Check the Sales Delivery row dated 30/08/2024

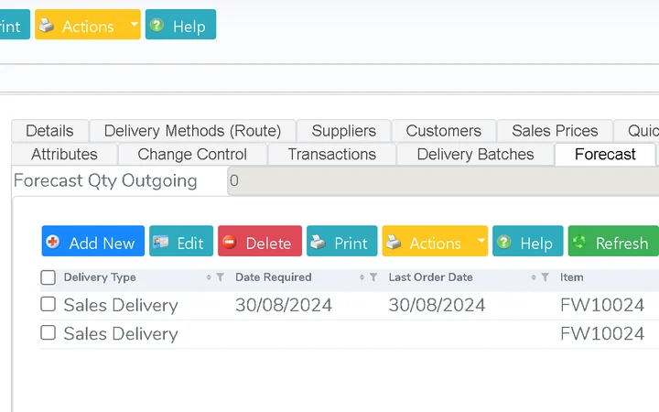point(48,304)
